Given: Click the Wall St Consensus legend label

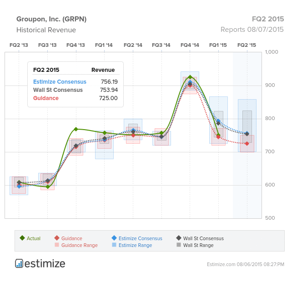Looking at the screenshot, I should click(x=203, y=238).
